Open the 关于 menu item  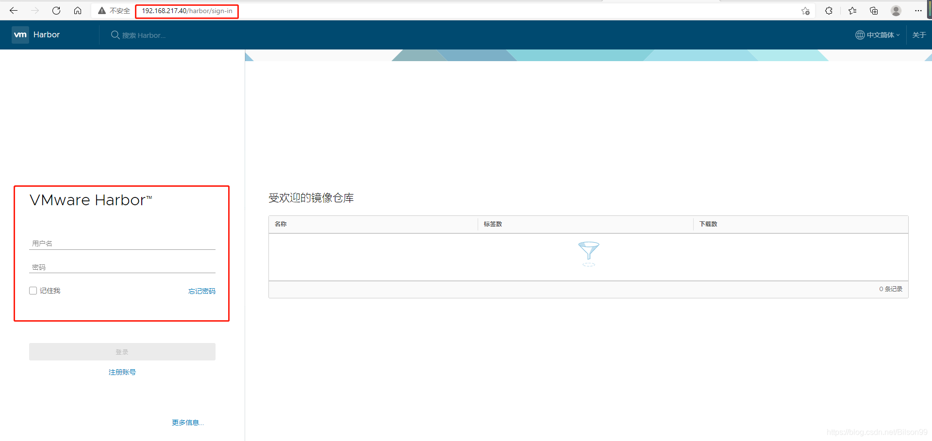tap(919, 35)
